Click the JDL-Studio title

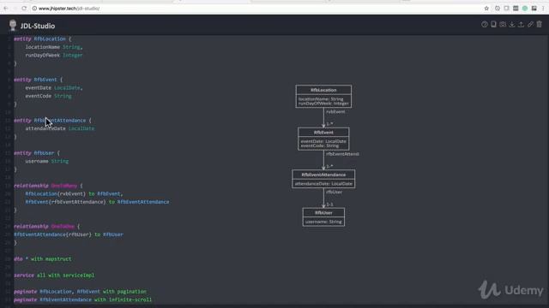click(x=38, y=26)
